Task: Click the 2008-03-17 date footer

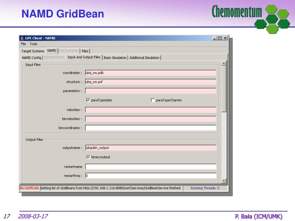Action: tap(33, 216)
